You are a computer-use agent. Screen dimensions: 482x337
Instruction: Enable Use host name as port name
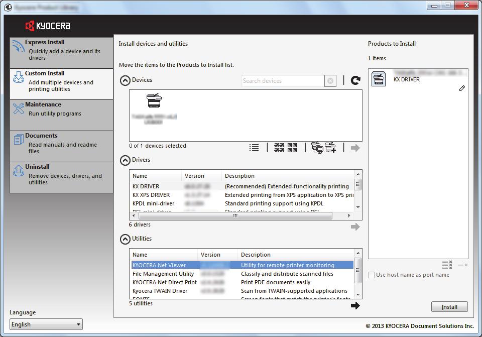[372, 275]
